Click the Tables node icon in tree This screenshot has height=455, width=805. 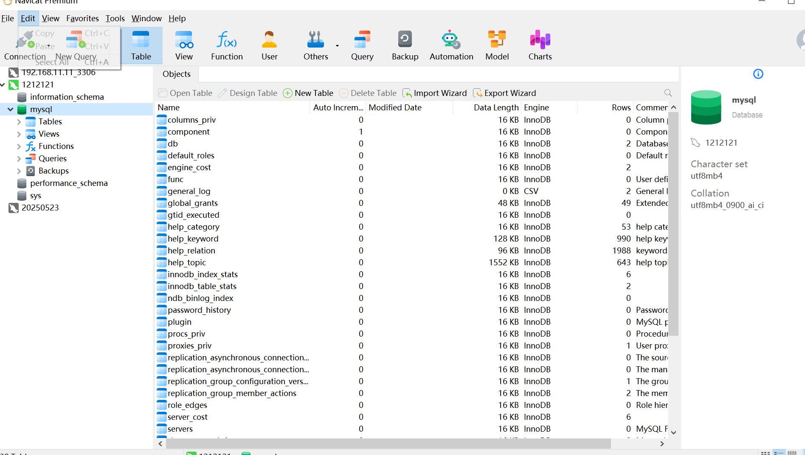pos(31,122)
